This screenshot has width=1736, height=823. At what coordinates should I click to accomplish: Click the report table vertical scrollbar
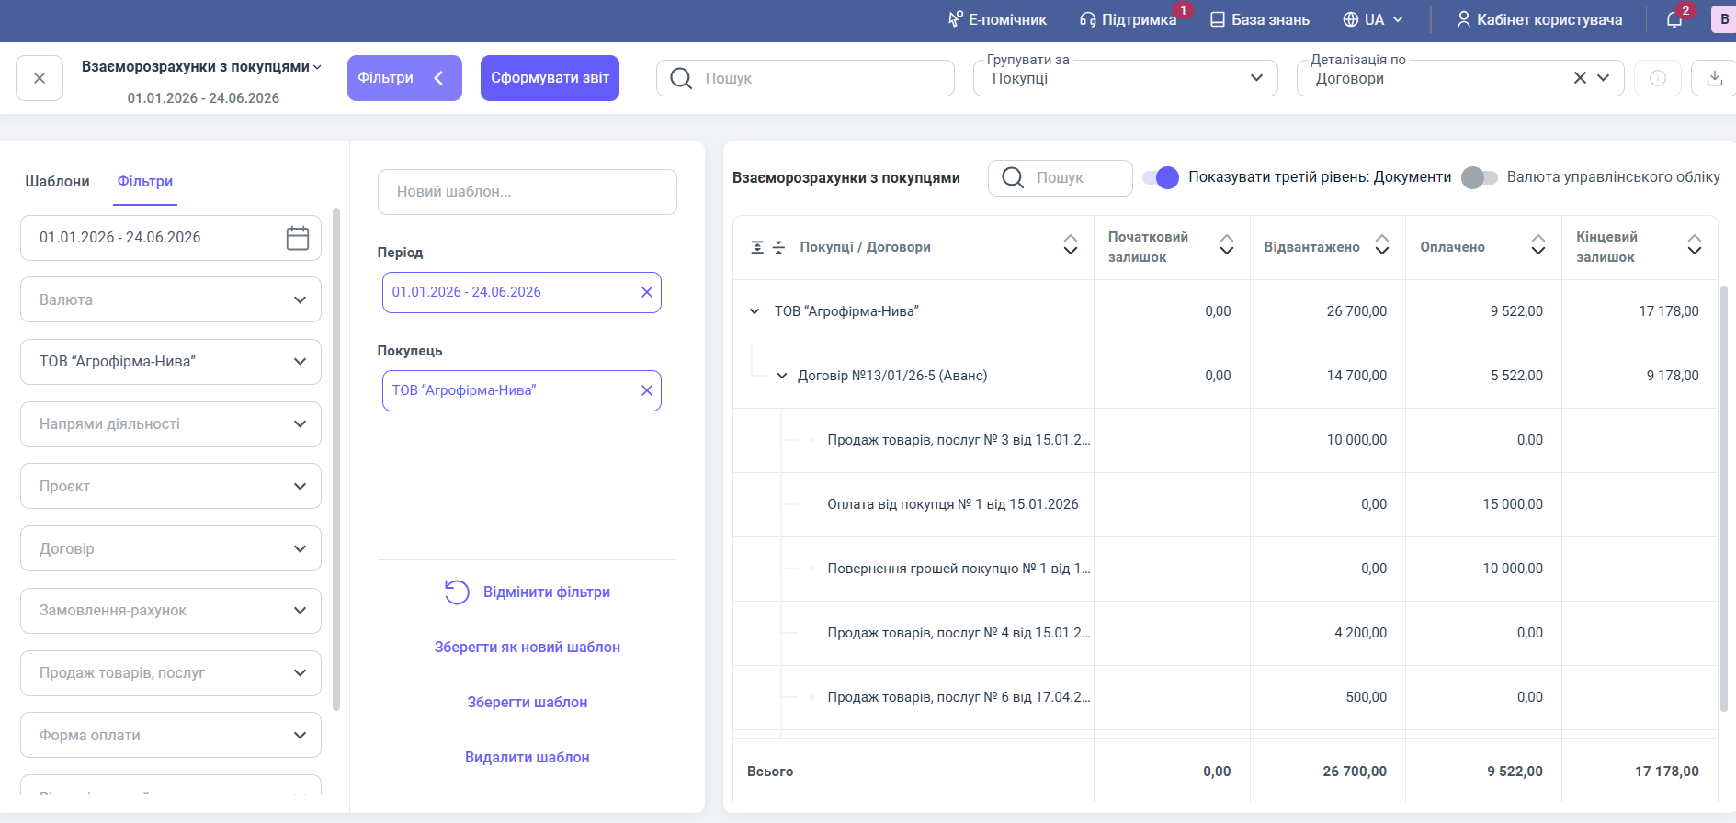point(1724,498)
